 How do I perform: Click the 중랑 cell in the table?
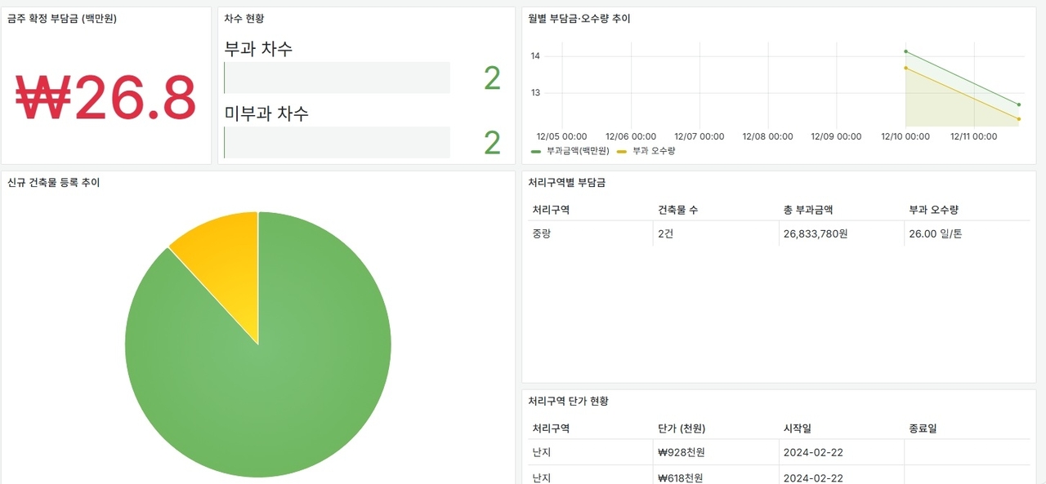click(x=543, y=234)
